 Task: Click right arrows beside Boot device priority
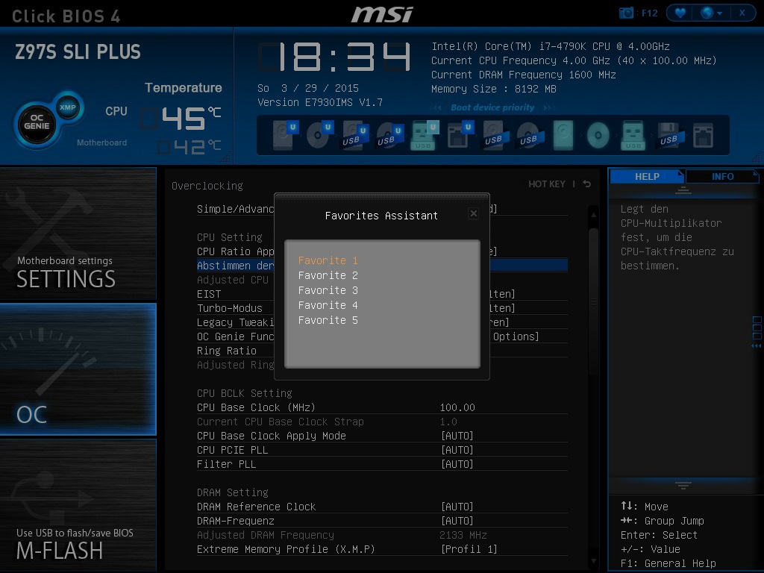548,107
